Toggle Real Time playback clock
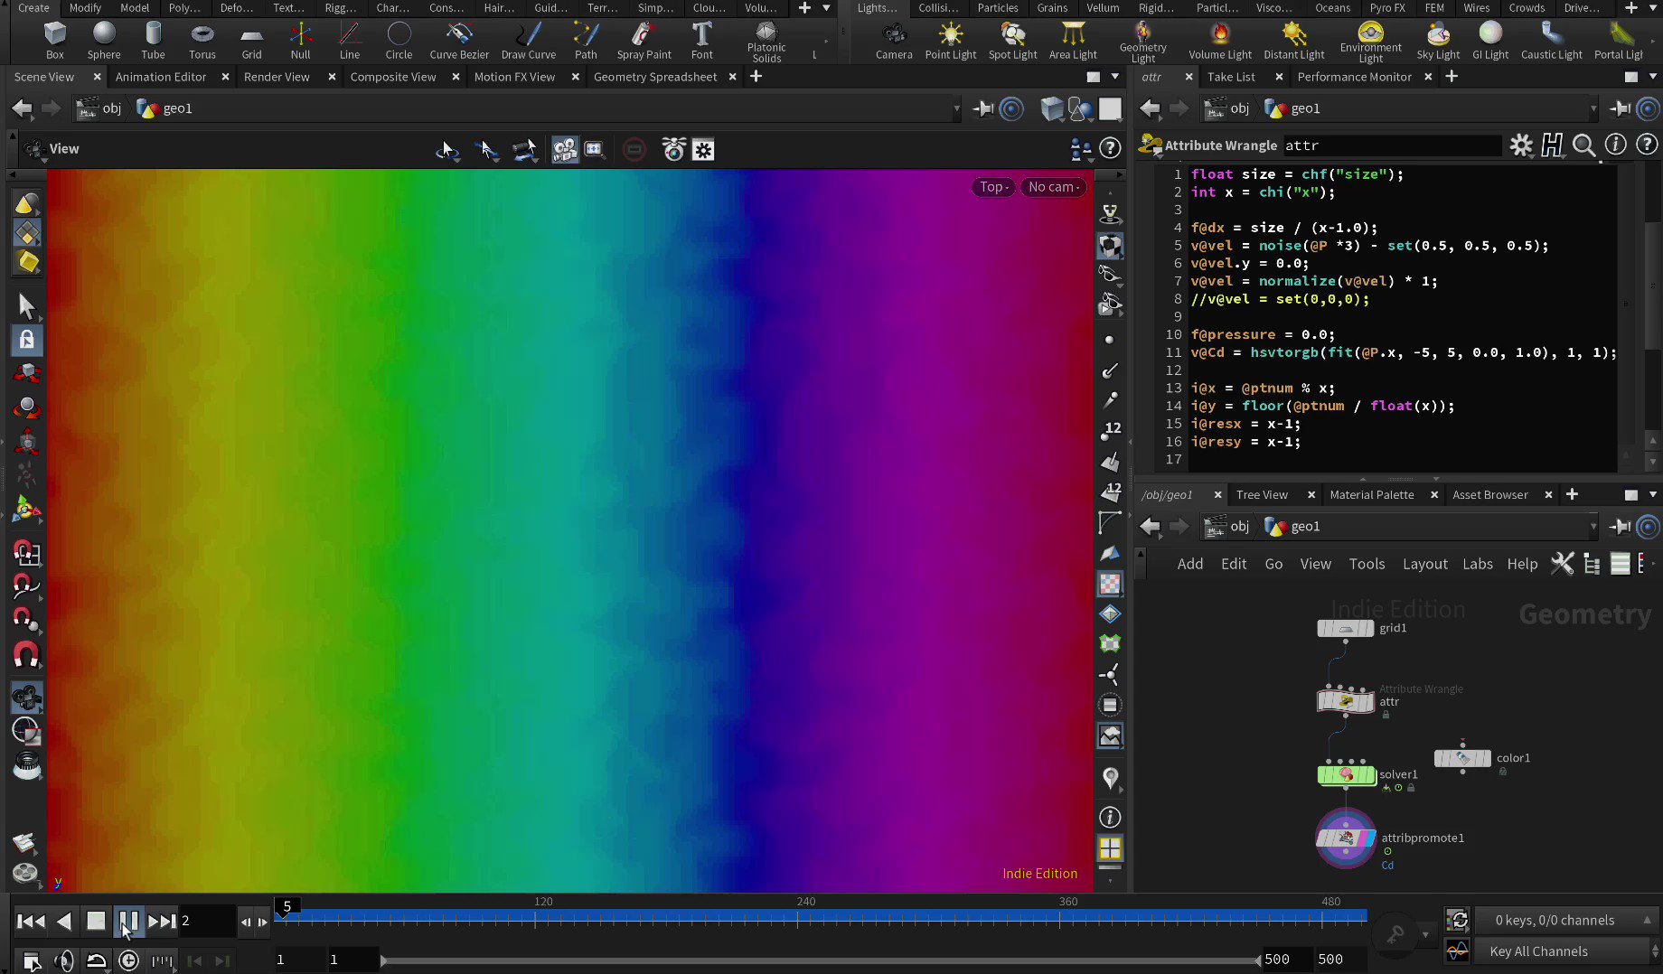1663x974 pixels. [x=128, y=960]
